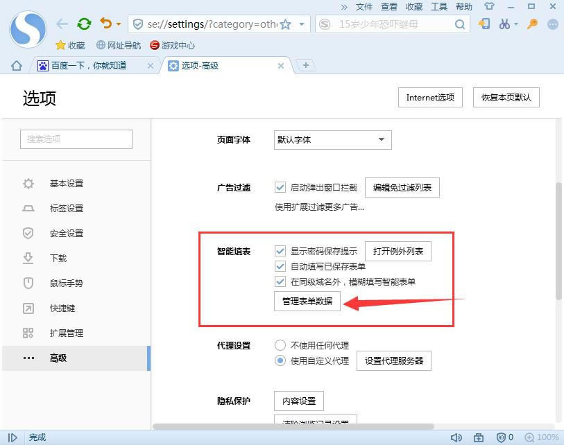Open screenshot tool dropdown arrow
This screenshot has height=445, width=564.
(x=516, y=24)
